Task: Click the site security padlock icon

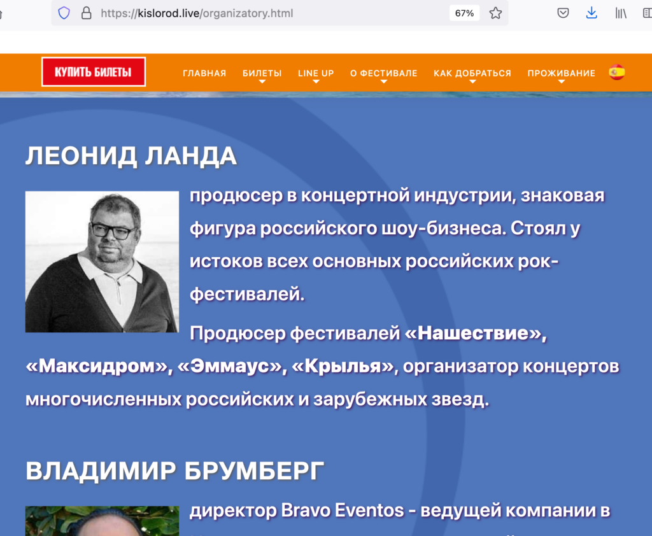Action: [x=87, y=13]
